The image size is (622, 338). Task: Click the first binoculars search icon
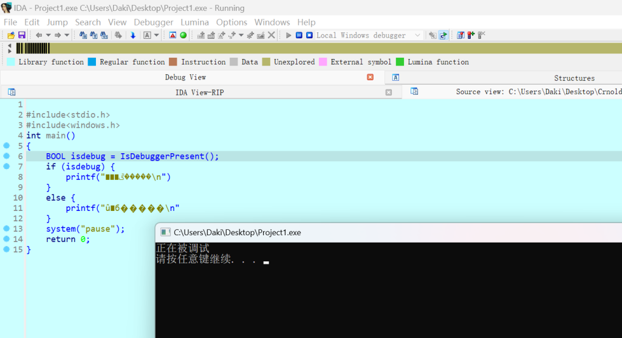coord(83,35)
